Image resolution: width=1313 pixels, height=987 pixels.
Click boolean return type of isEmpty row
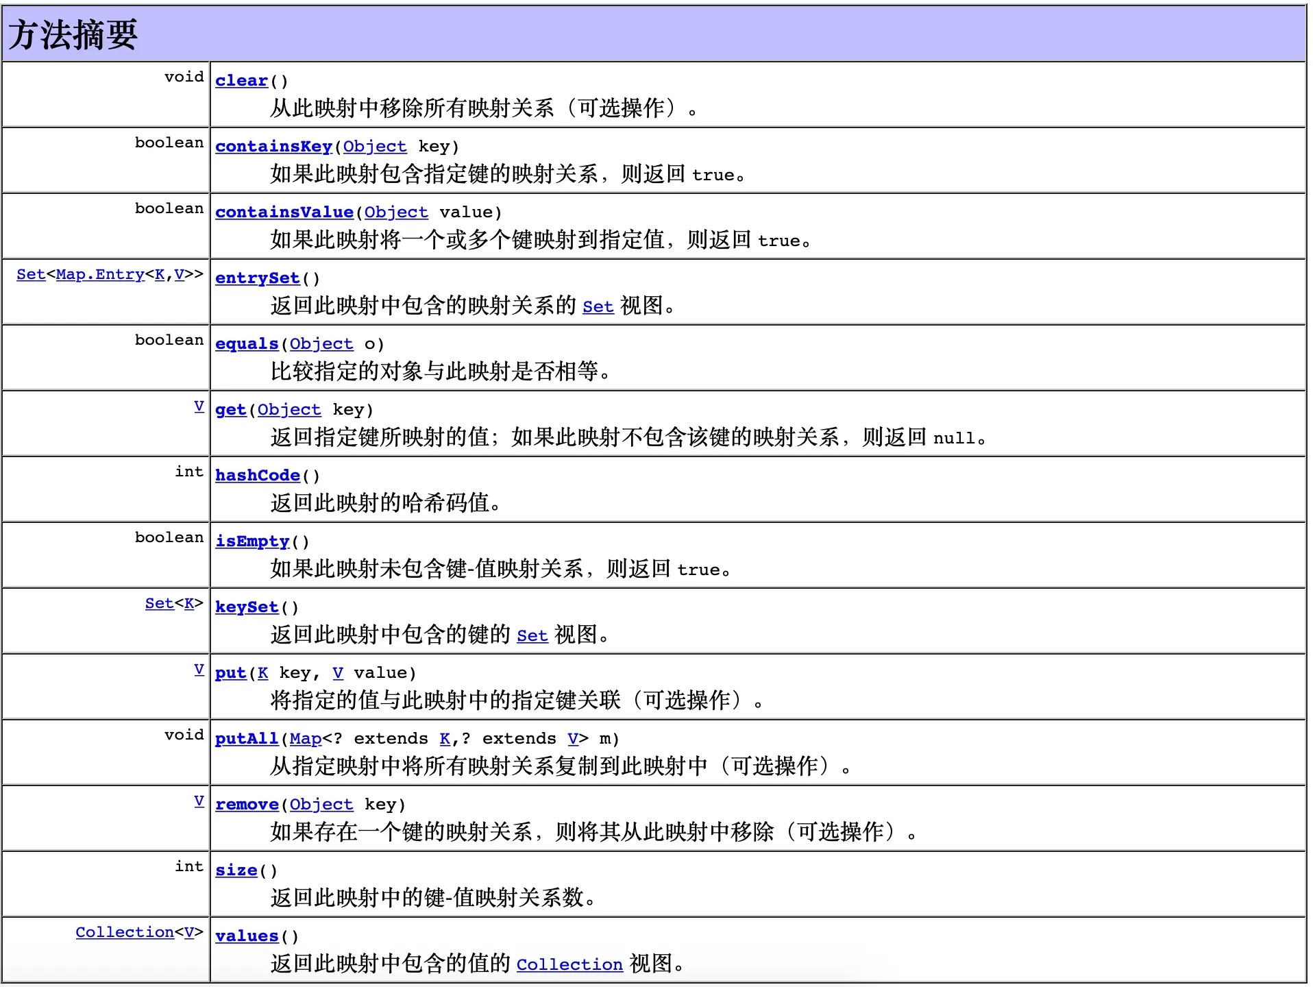click(169, 537)
